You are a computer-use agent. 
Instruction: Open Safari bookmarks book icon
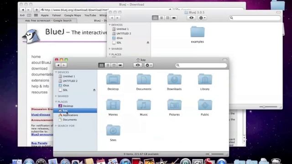click(29, 15)
